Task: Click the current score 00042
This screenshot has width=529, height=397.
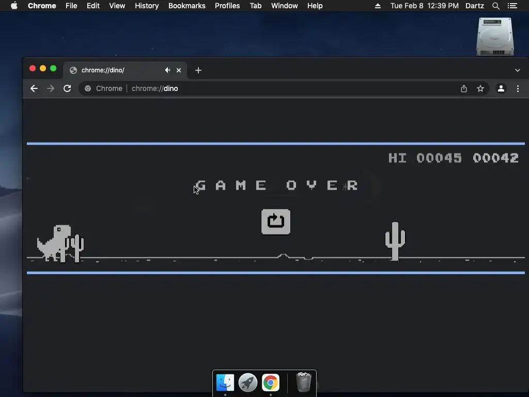Action: [495, 158]
